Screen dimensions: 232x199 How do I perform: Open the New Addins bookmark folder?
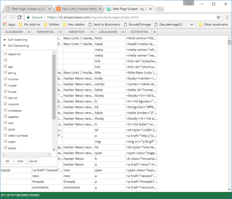[74, 25]
